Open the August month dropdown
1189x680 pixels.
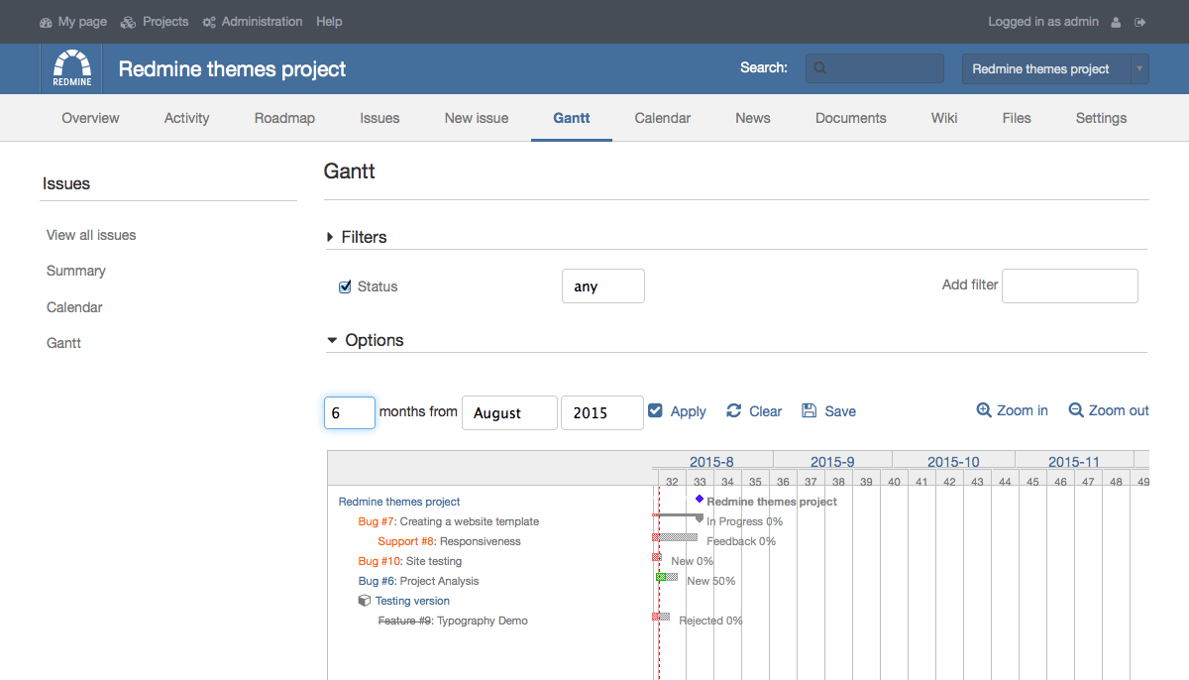(x=509, y=413)
